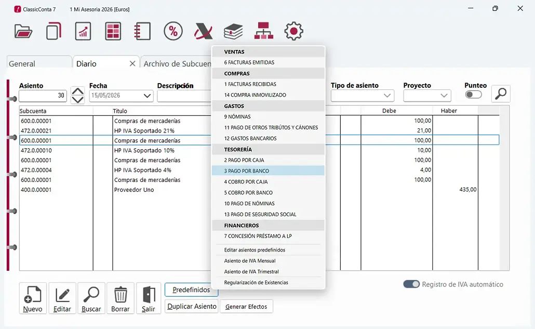Select Asiento de IVA Trimestral

tap(268, 272)
